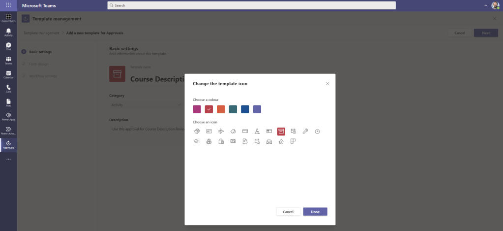The height and width of the screenshot is (231, 503).
Task: Select the shopping bag icon
Action: coord(221,142)
